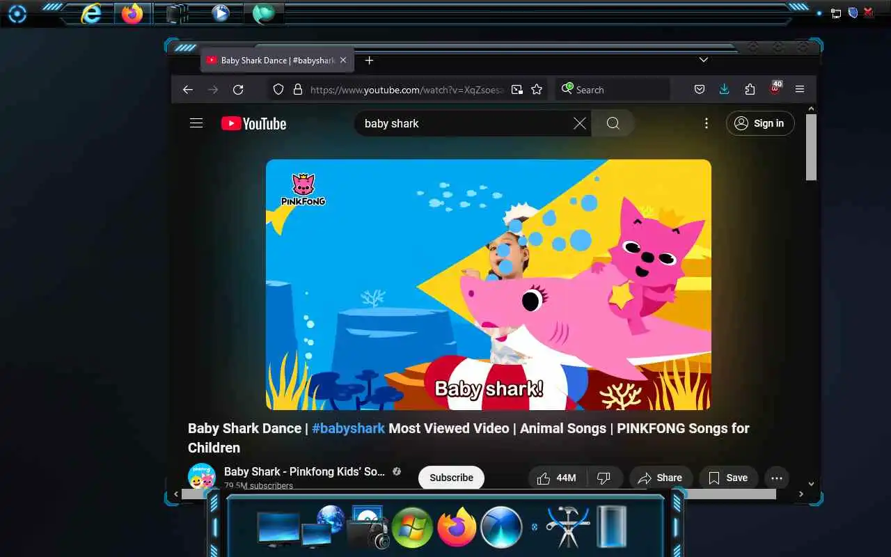This screenshot has height=557, width=891.
Task: Submit YouTube search with magnifier button
Action: tap(613, 123)
